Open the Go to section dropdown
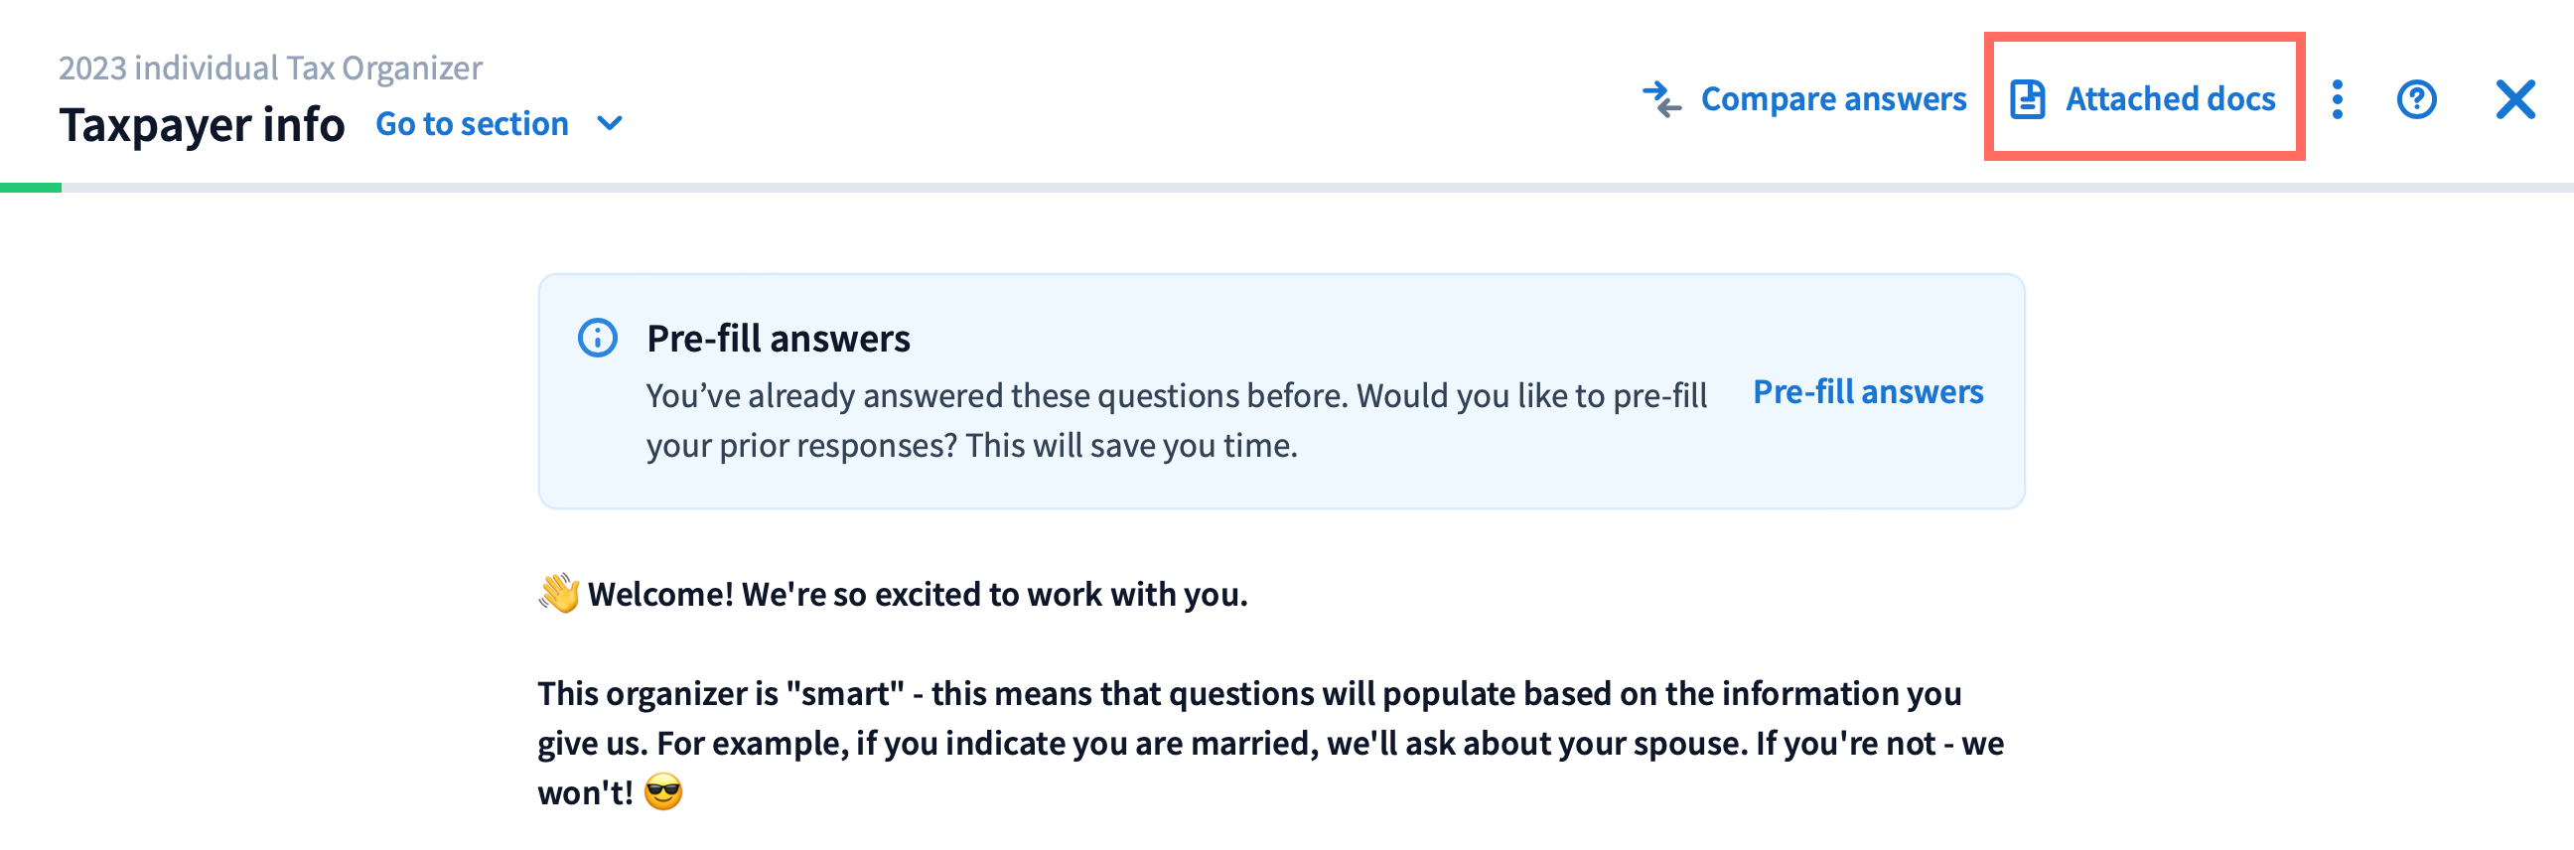Screen dimensions: 2574x850 pyautogui.click(x=472, y=124)
